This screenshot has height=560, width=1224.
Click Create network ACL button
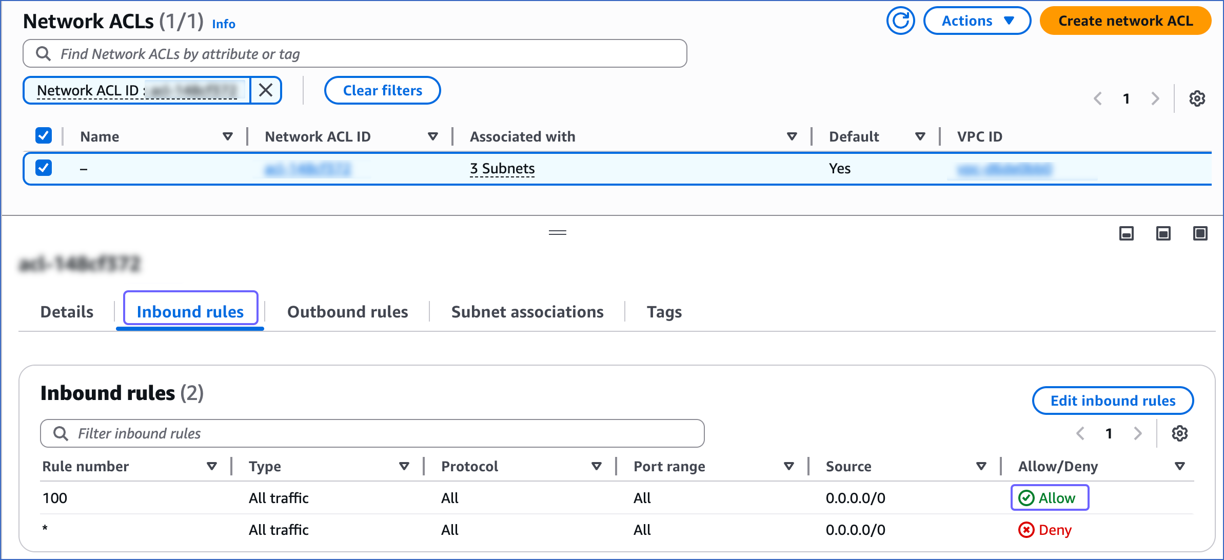[x=1126, y=21]
